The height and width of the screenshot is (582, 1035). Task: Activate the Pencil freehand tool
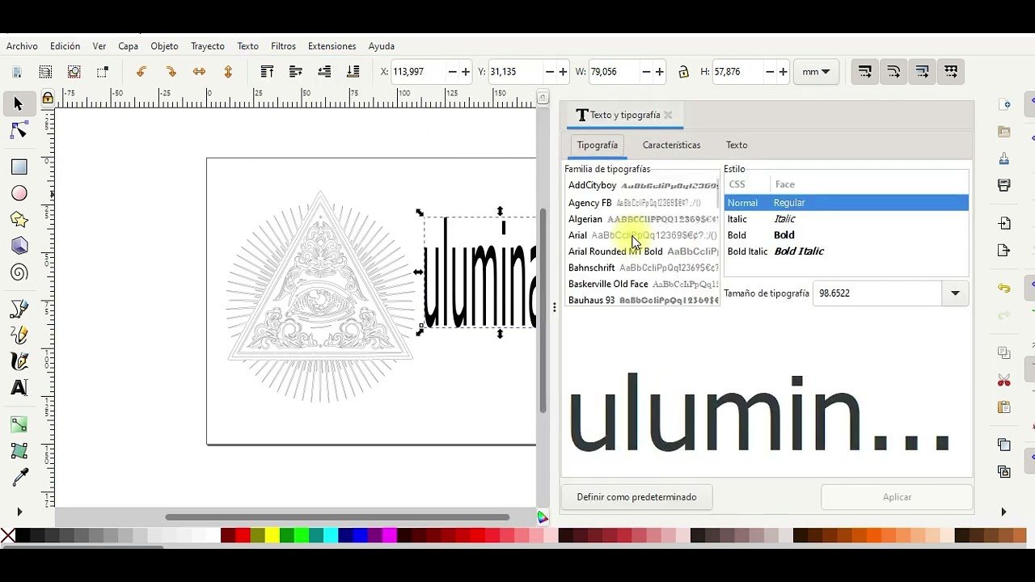click(19, 335)
